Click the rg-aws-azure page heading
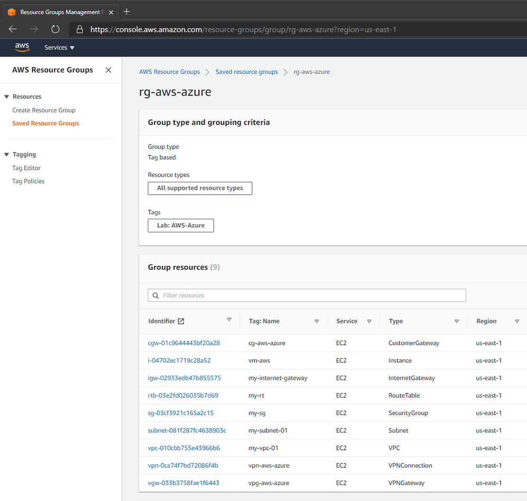Image resolution: width=527 pixels, height=501 pixels. (175, 92)
